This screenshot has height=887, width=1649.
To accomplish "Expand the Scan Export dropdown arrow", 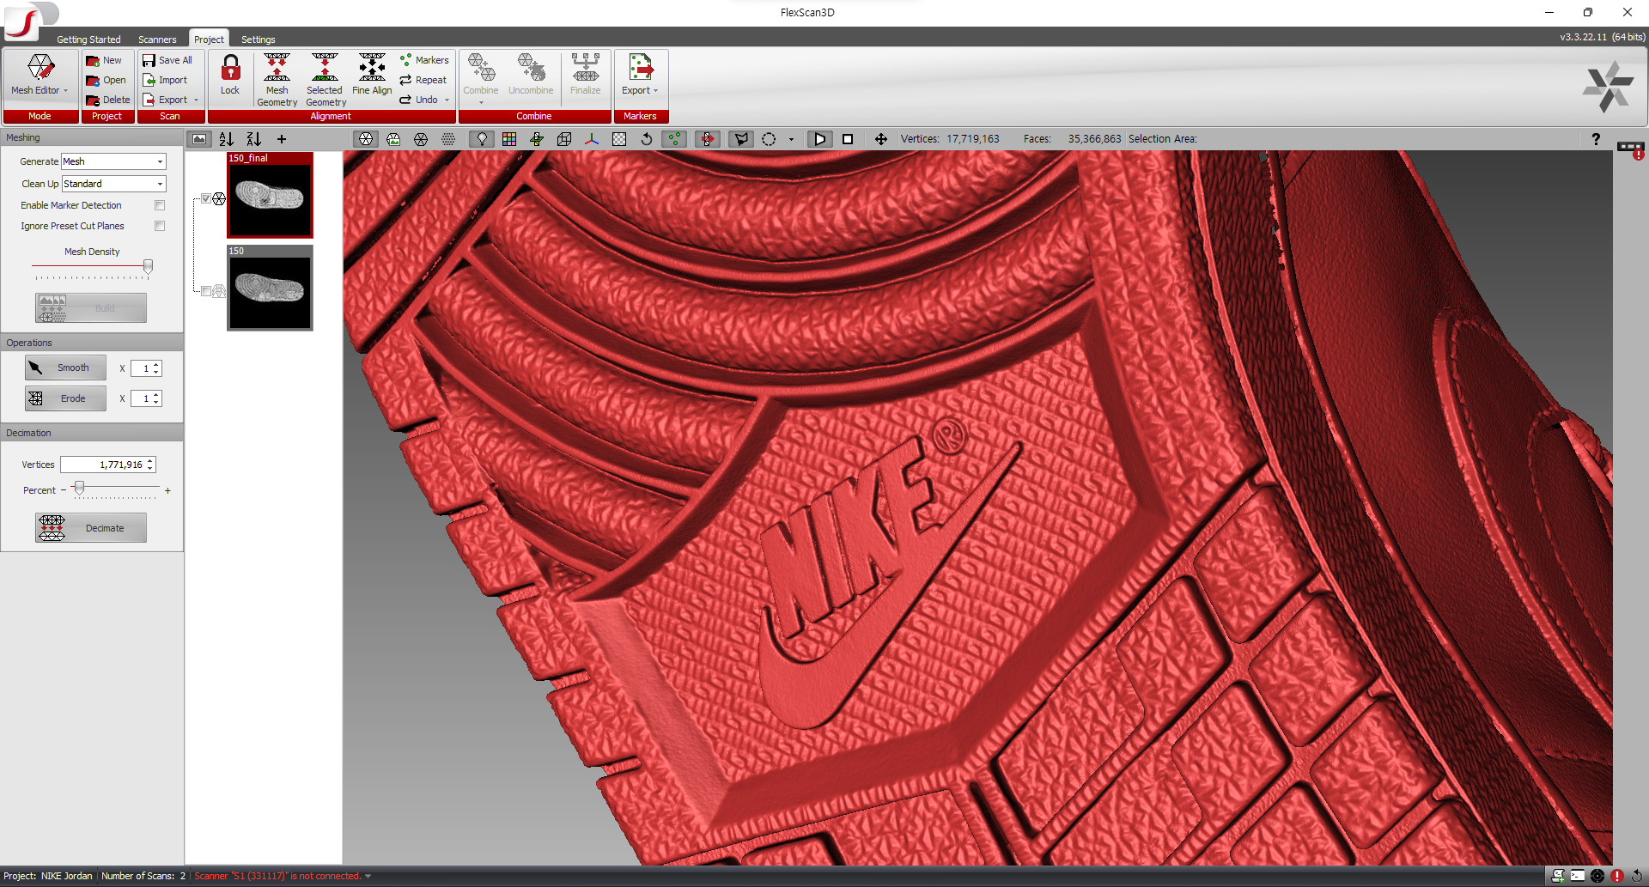I will tap(196, 100).
